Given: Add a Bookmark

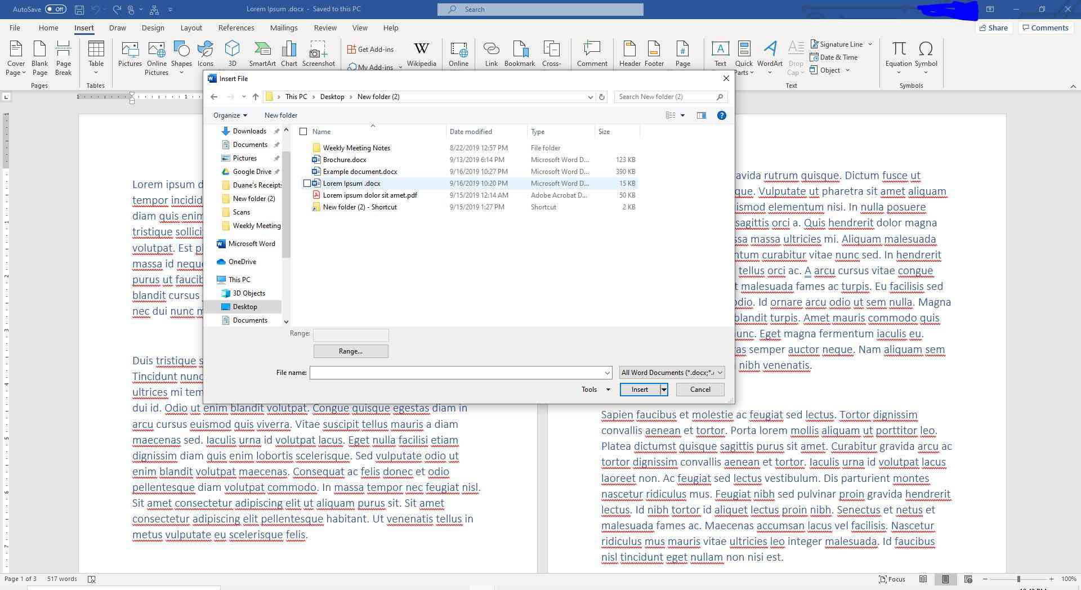Looking at the screenshot, I should [519, 55].
